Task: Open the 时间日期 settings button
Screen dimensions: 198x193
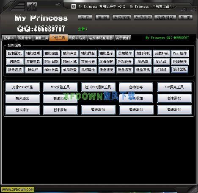Action: pyautogui.click(x=52, y=62)
